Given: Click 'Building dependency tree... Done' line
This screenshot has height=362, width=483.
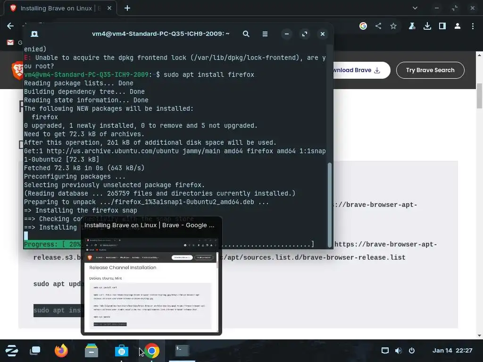Looking at the screenshot, I should (84, 92).
